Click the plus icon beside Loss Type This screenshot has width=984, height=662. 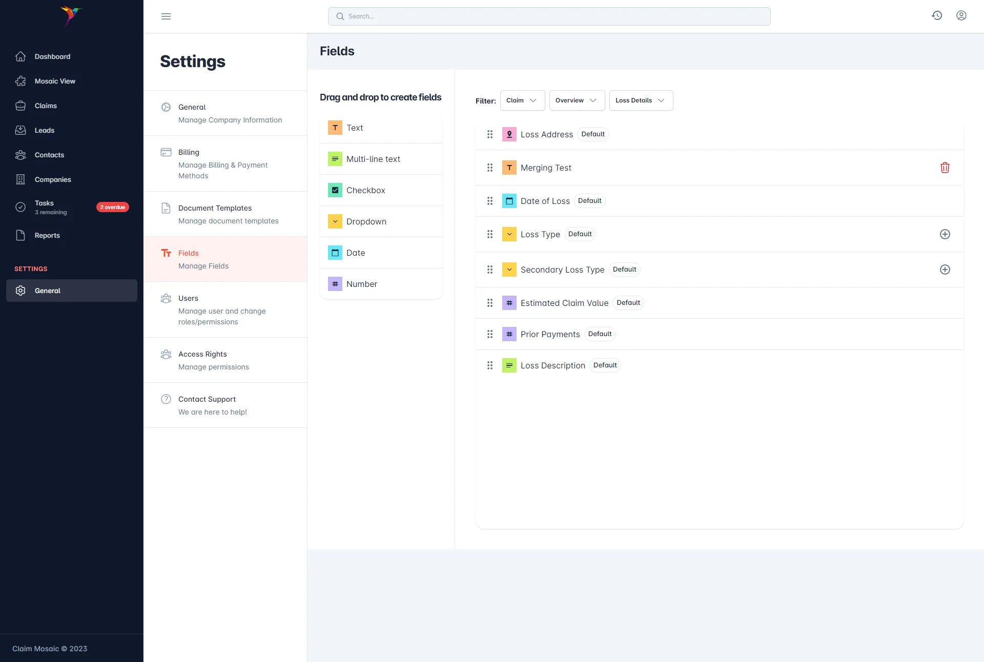coord(945,234)
